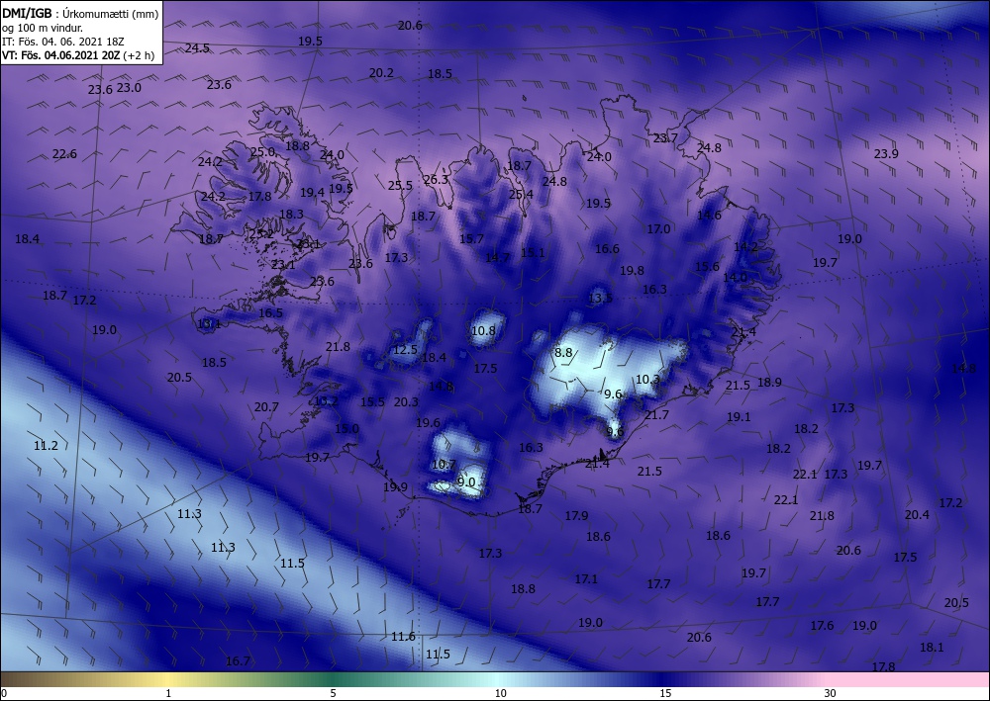Click the map value "17.9"
990x701 pixels.
click(x=576, y=516)
